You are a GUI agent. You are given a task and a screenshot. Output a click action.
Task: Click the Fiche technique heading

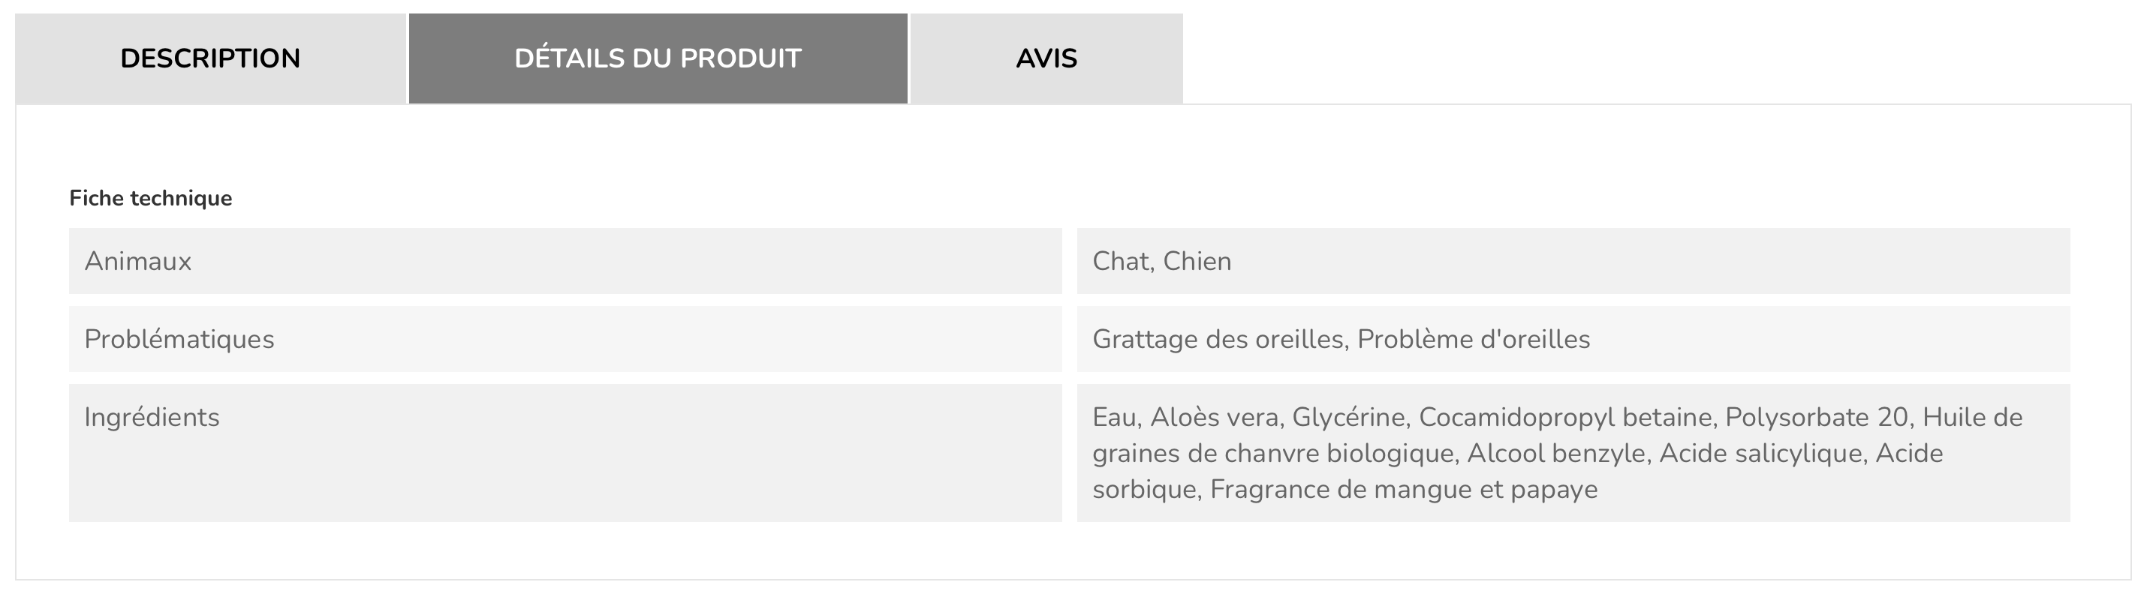(151, 198)
